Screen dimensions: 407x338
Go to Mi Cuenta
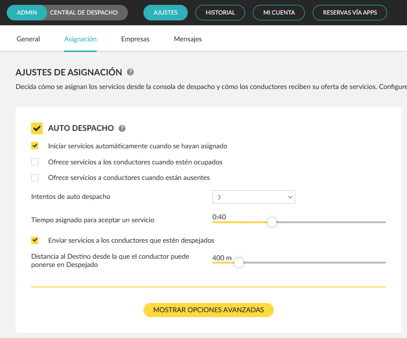(x=279, y=13)
